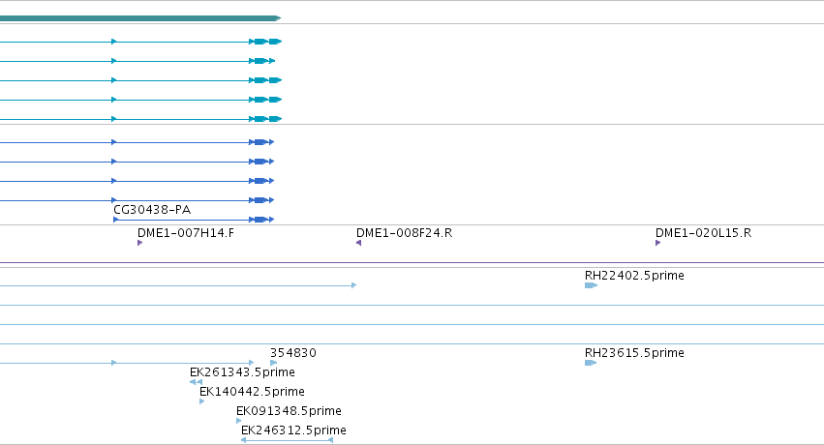
Task: Select purple arrow marker under DME1-008F24.R
Action: [x=358, y=243]
